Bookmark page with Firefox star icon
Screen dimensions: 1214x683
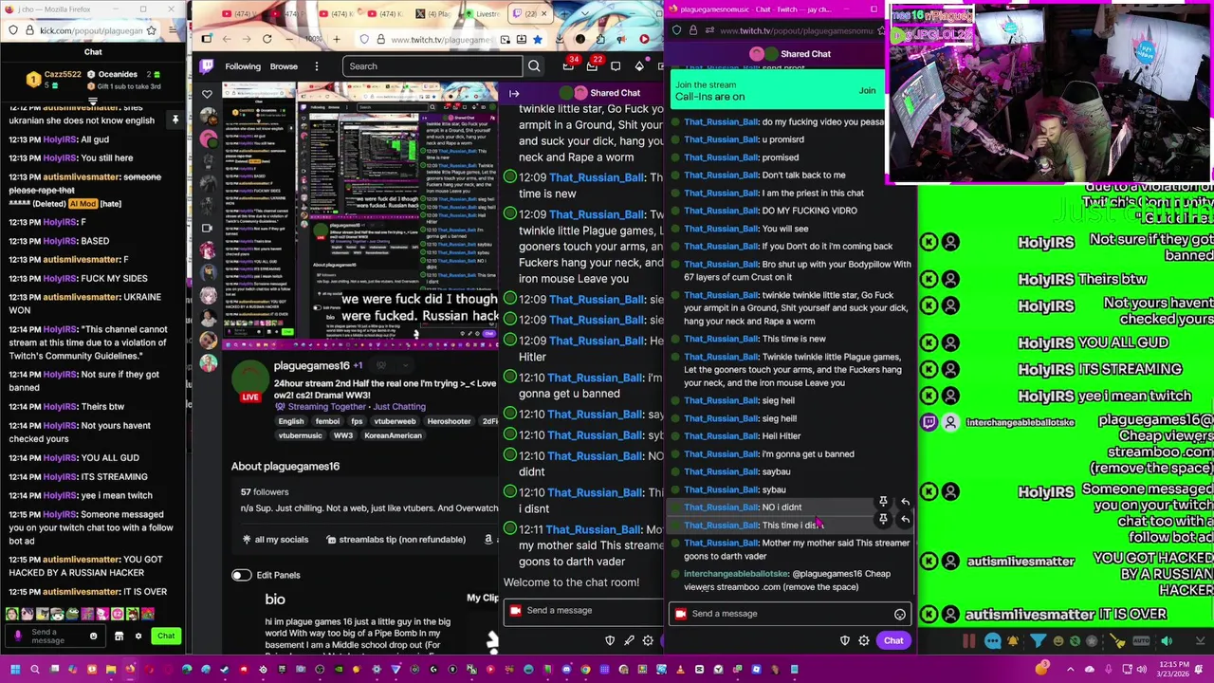tap(537, 39)
